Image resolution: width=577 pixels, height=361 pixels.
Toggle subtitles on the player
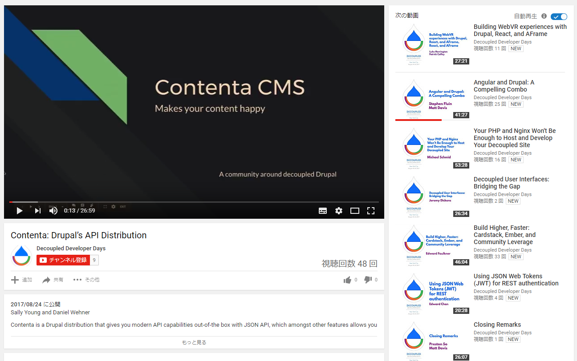click(323, 211)
